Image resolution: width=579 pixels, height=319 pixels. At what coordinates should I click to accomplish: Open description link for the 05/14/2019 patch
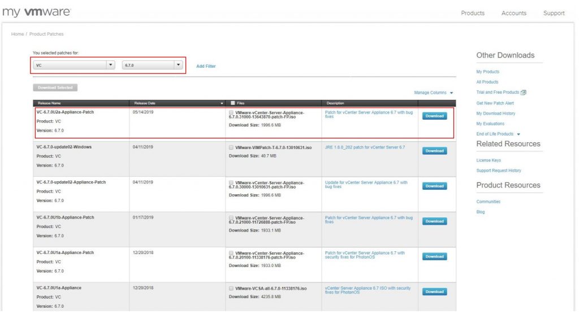pos(369,114)
